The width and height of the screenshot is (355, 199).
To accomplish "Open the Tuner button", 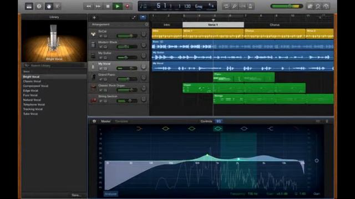I will [x=234, y=6].
